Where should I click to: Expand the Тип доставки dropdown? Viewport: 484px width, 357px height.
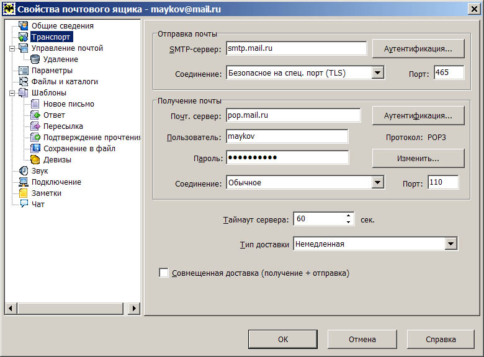[x=450, y=244]
